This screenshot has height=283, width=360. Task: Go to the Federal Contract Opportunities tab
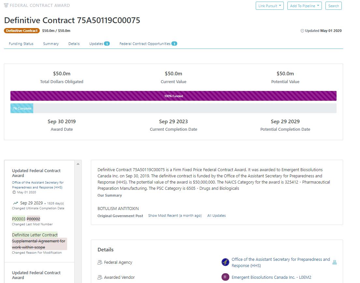coord(145,44)
